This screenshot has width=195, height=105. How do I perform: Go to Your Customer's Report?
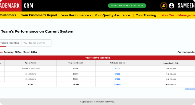[39, 15]
